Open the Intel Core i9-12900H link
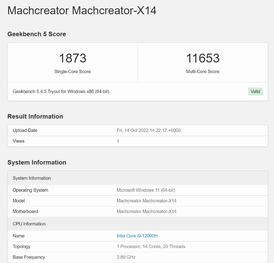Screen dimensions: 274x263 [137, 236]
